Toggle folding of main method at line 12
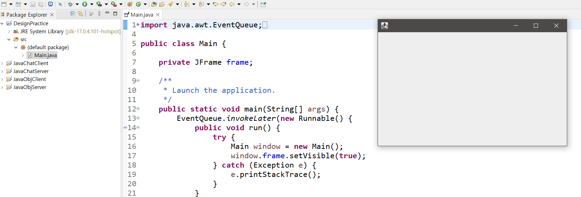The width and height of the screenshot is (581, 197). tap(138, 109)
